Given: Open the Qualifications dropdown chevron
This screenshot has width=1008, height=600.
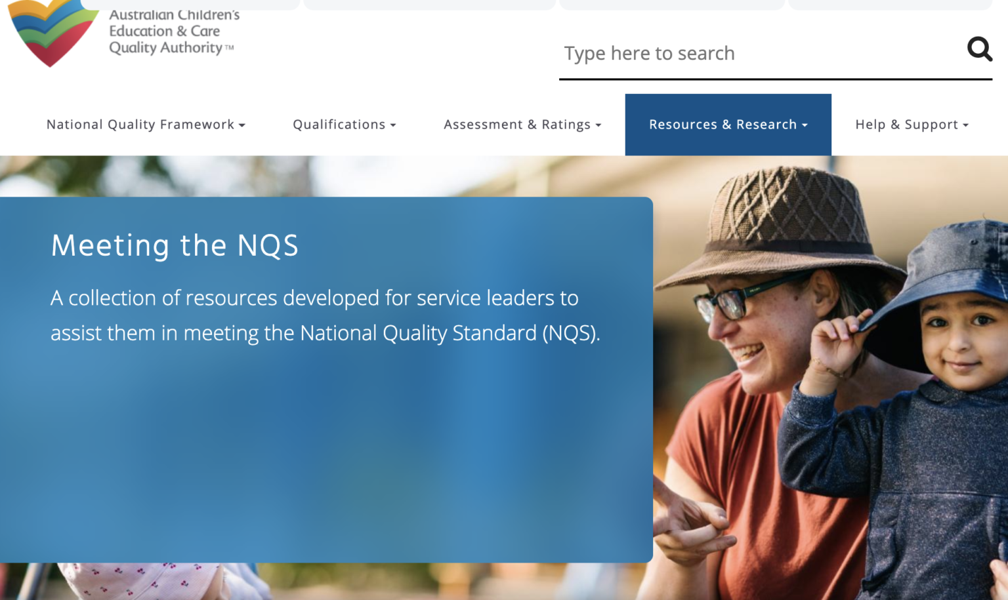Looking at the screenshot, I should [393, 125].
